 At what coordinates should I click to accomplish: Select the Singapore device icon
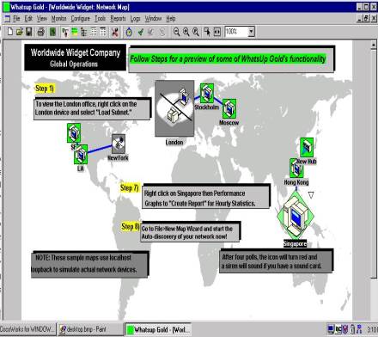tap(295, 216)
